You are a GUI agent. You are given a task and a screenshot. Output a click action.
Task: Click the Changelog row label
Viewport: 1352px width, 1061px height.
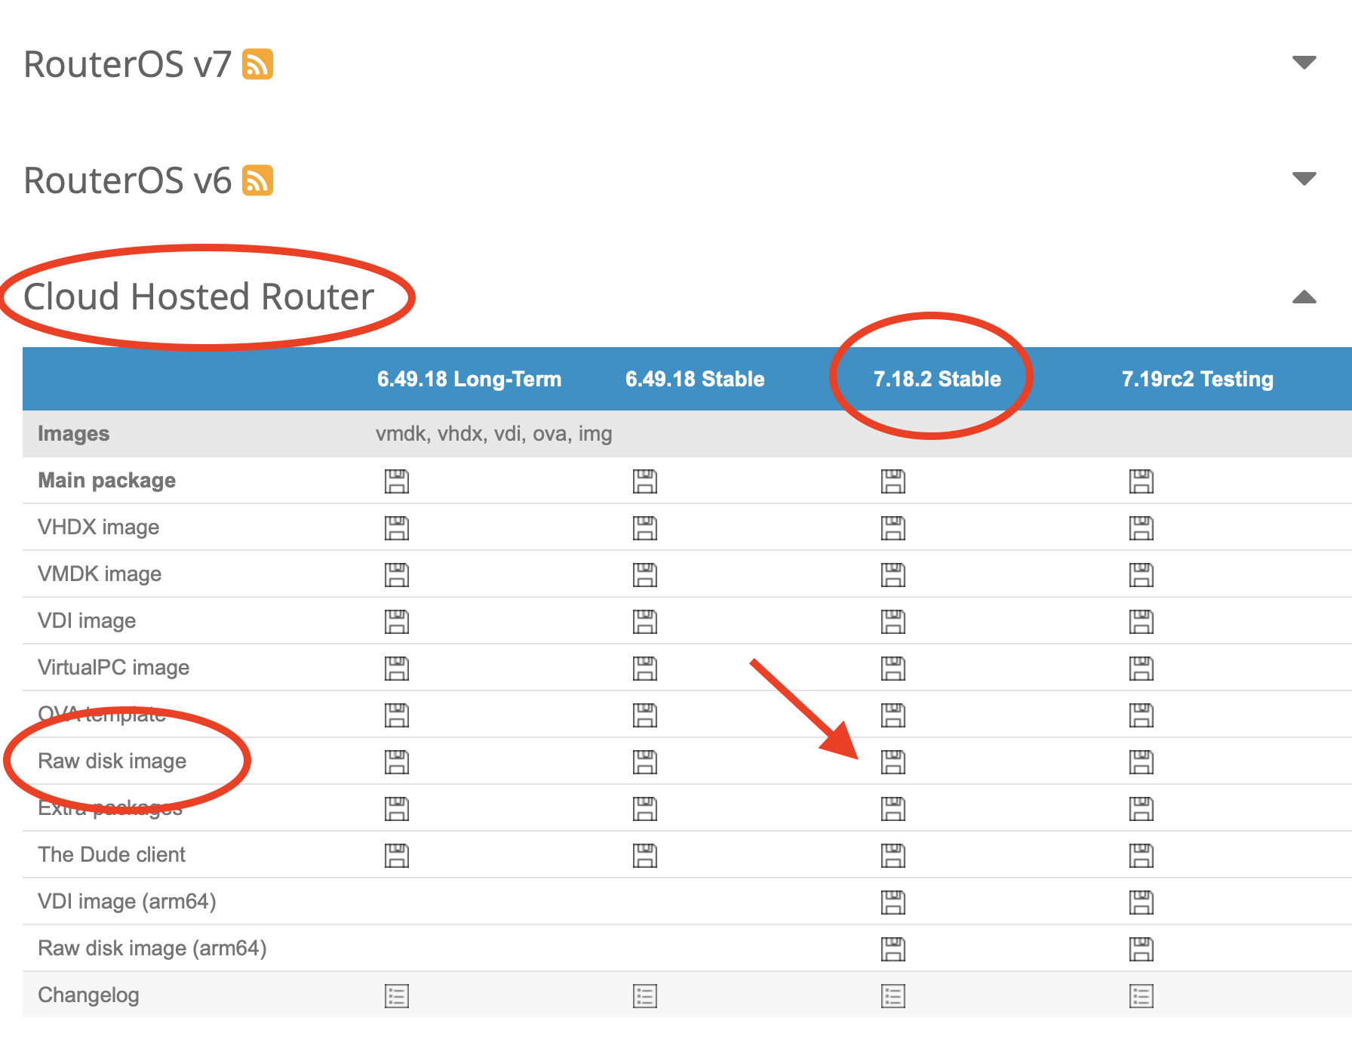pos(88,995)
